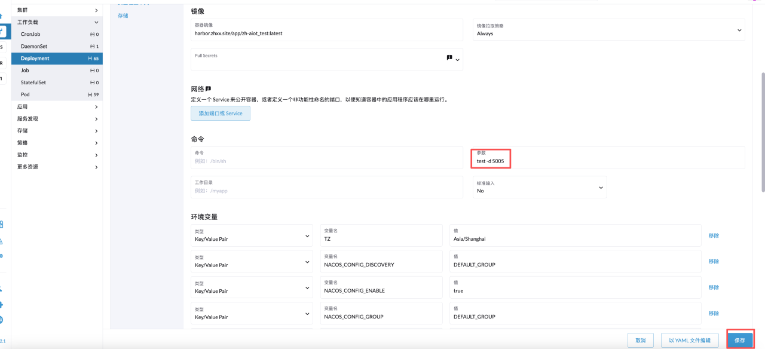This screenshot has height=349, width=765.
Task: Click the 保存 save button
Action: click(x=740, y=340)
